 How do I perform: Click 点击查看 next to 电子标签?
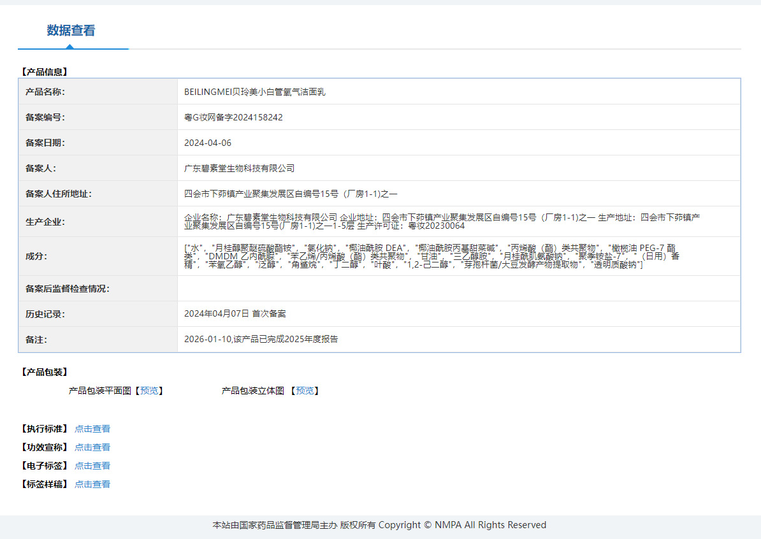click(92, 466)
